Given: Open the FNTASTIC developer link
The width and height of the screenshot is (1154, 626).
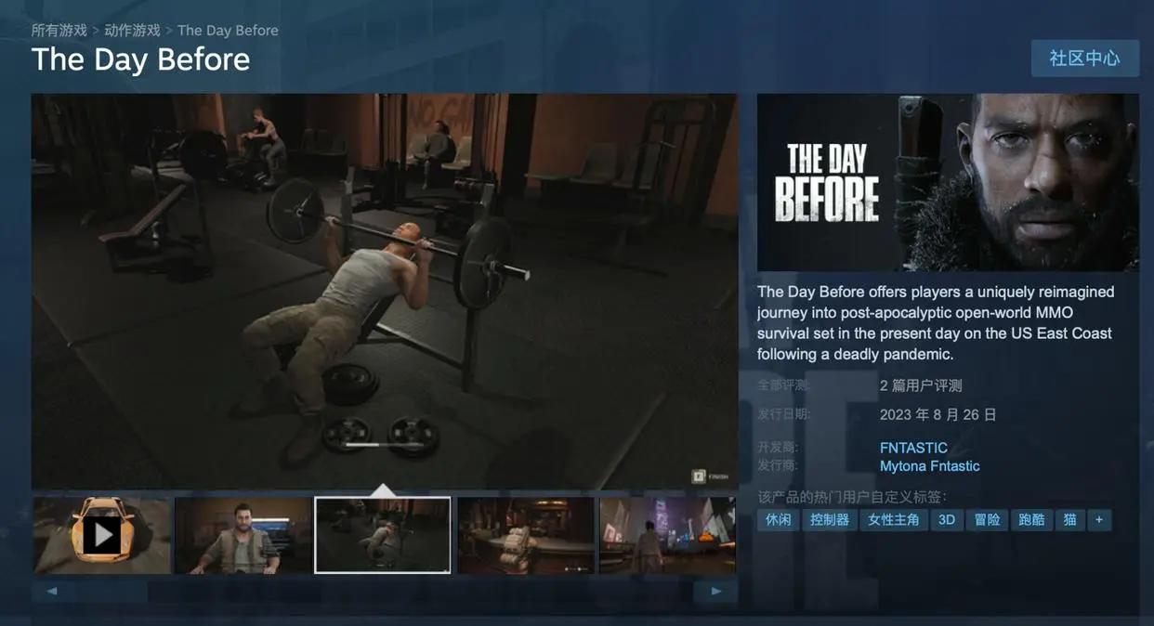Looking at the screenshot, I should click(x=913, y=448).
